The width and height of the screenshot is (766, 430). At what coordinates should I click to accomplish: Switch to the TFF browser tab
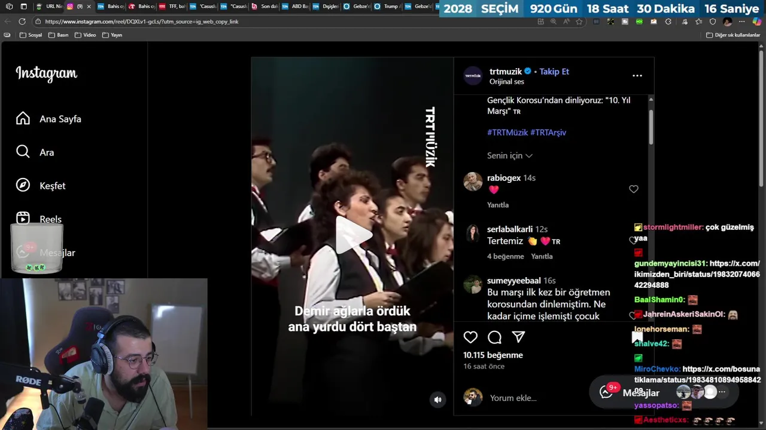pyautogui.click(x=172, y=7)
